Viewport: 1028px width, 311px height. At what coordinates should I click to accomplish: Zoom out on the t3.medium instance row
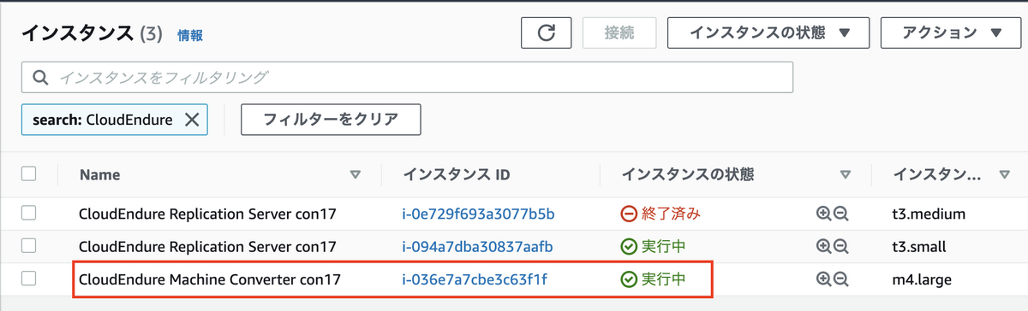(840, 213)
